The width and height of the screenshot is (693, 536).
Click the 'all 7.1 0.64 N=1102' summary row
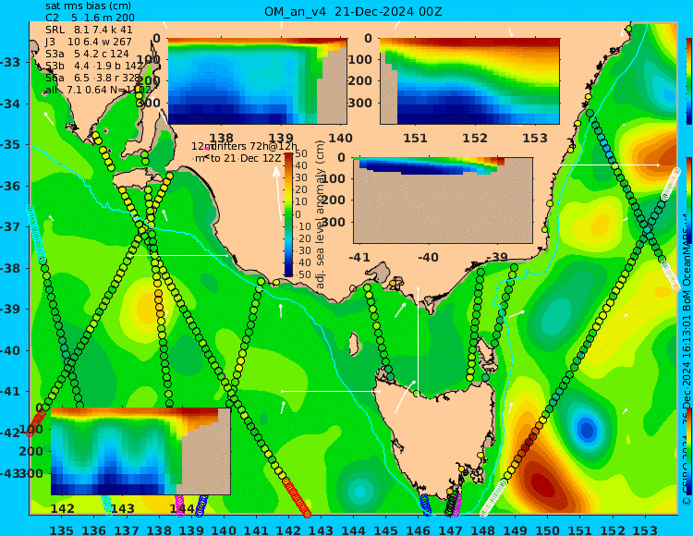pyautogui.click(x=98, y=90)
